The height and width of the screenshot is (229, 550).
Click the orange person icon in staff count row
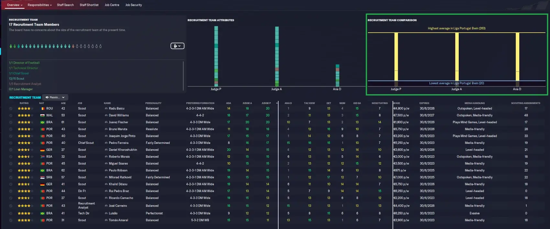point(73,46)
